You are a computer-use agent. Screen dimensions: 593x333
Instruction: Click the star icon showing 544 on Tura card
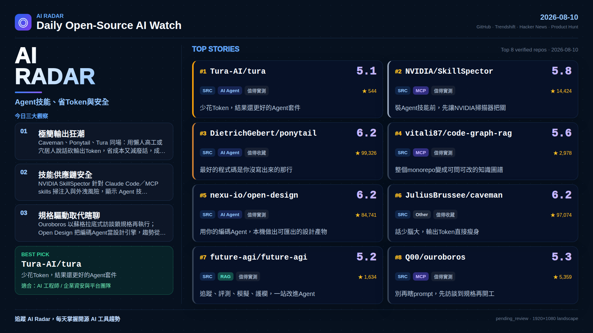click(364, 91)
